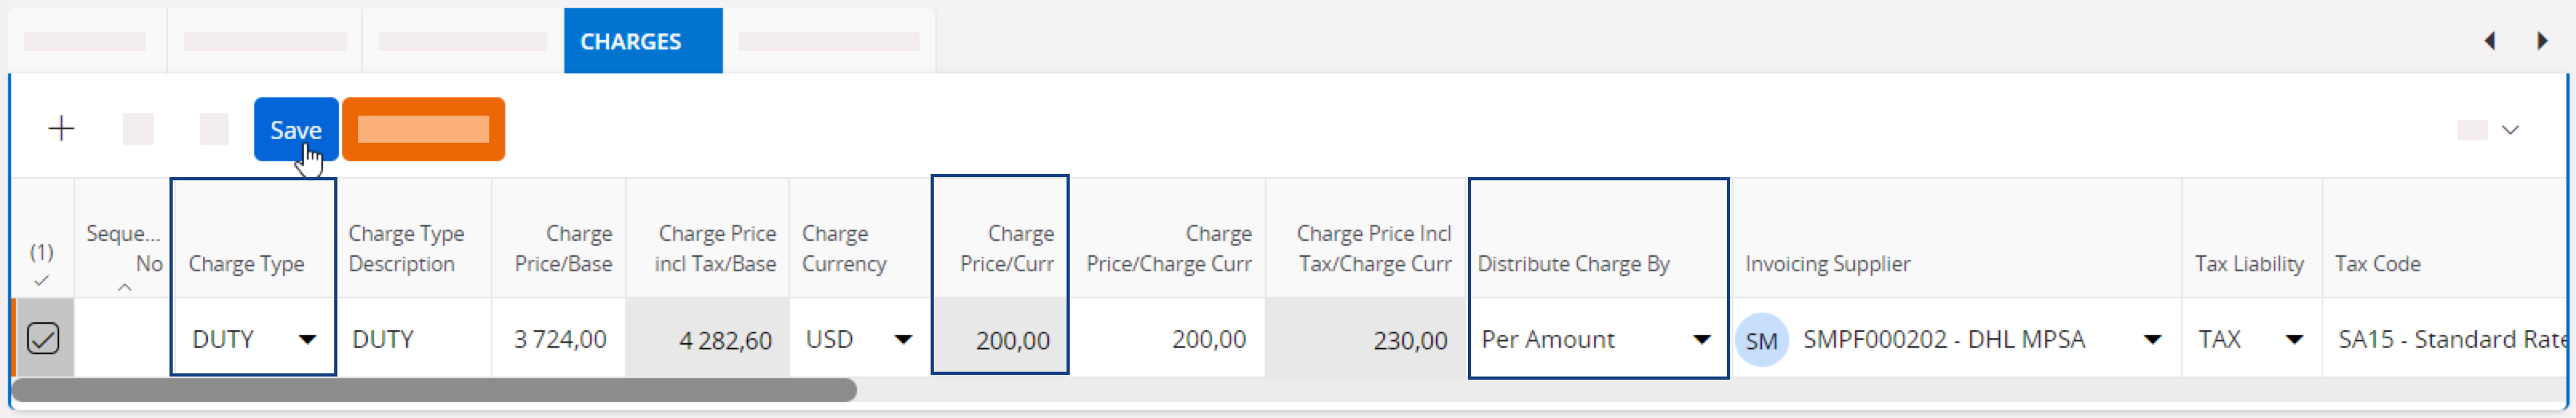Expand the chevron menu at toolbar right
The width and height of the screenshot is (2576, 418).
2509,130
